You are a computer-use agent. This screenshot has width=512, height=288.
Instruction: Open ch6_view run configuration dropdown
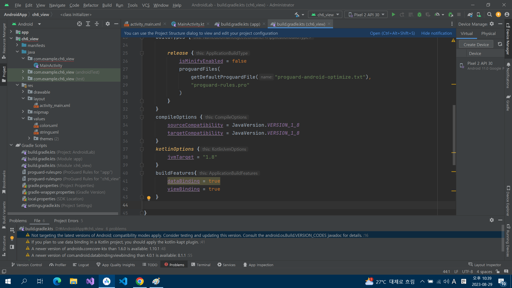pos(325,15)
